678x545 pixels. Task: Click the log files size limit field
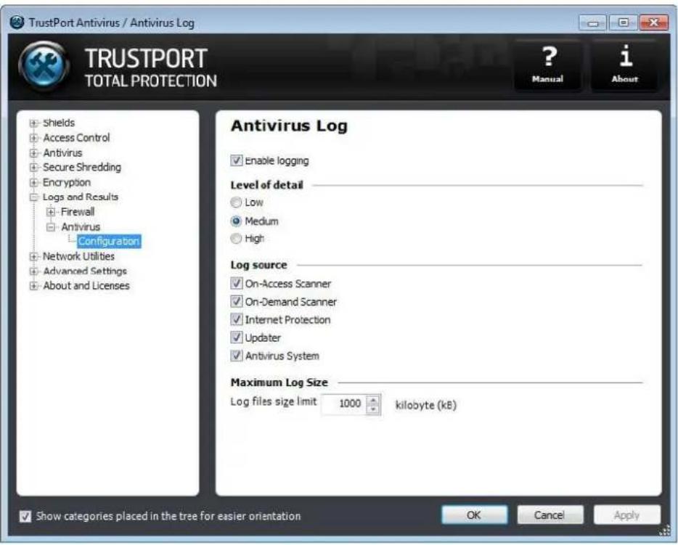344,404
